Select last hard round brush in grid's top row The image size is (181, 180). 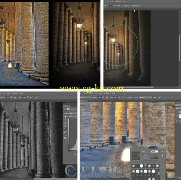[x=153, y=171]
